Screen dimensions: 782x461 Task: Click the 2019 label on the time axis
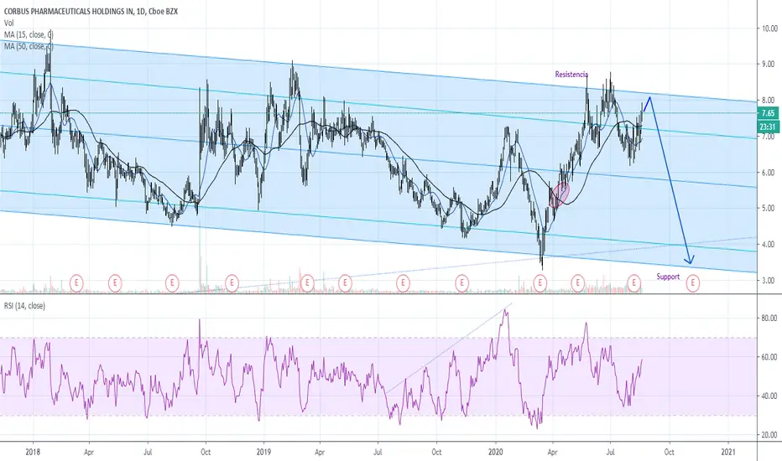click(263, 453)
